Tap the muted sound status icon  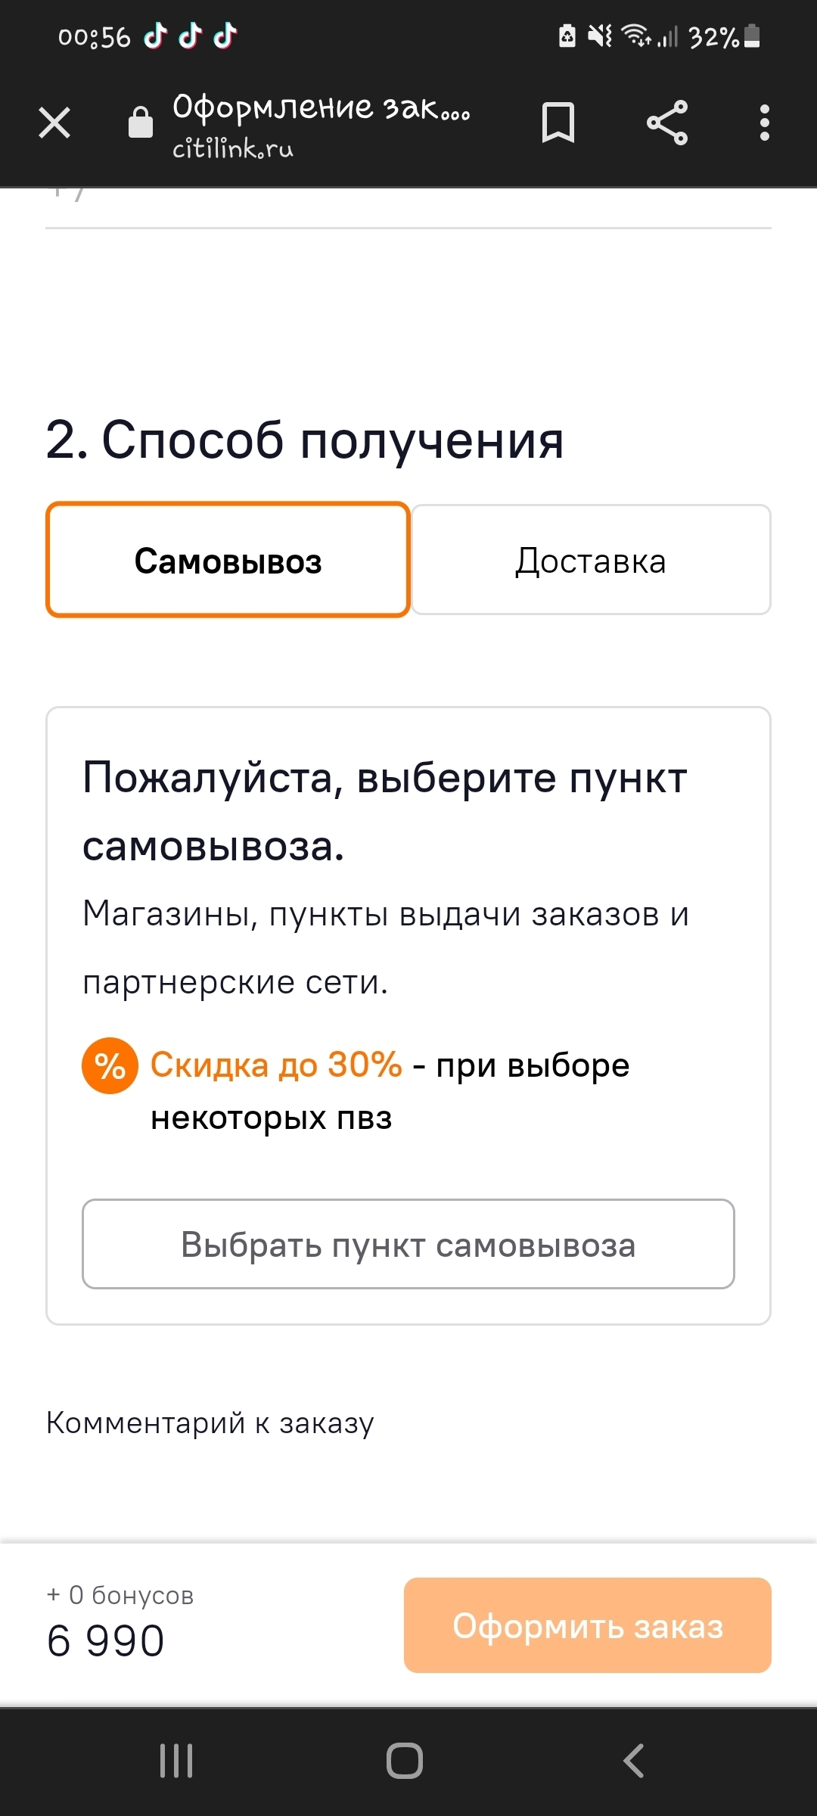coord(600,36)
